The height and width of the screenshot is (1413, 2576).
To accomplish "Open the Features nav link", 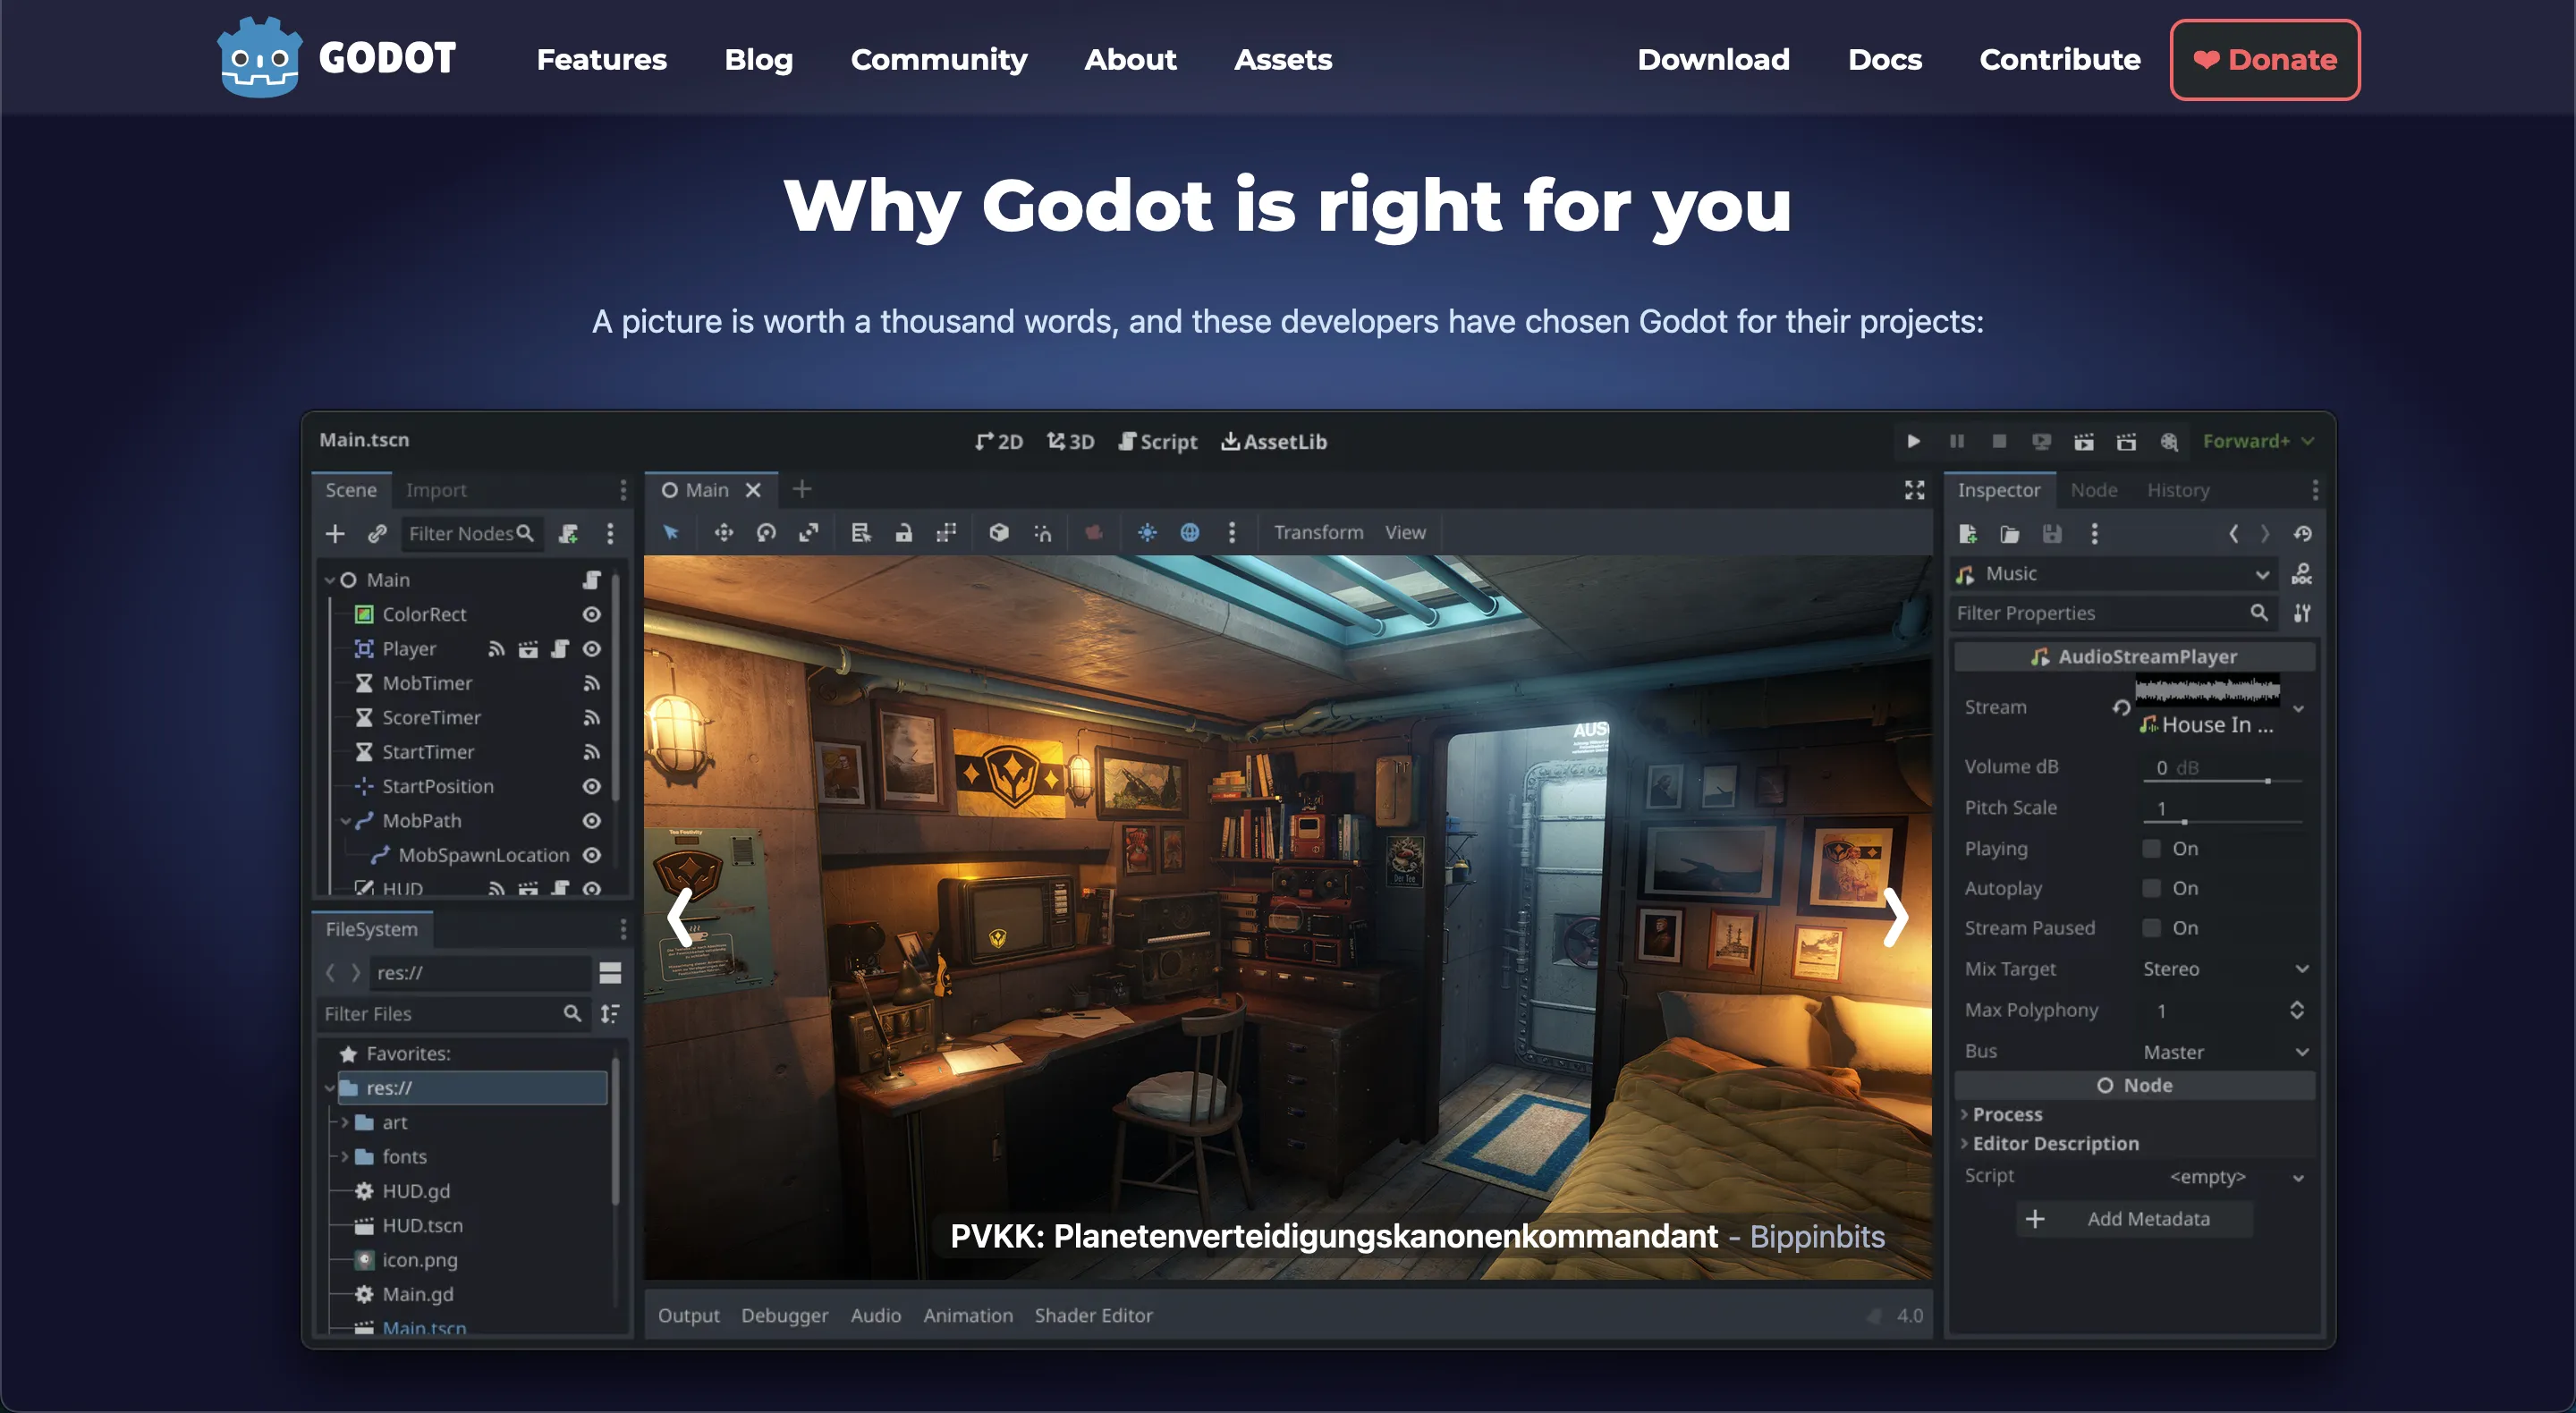I will (601, 59).
